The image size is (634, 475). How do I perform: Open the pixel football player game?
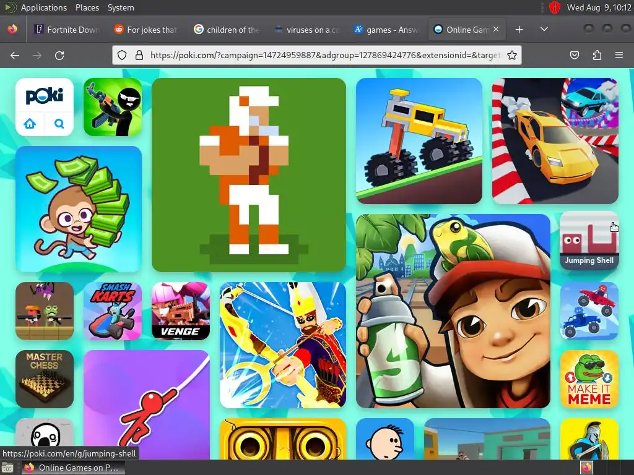coord(249,175)
